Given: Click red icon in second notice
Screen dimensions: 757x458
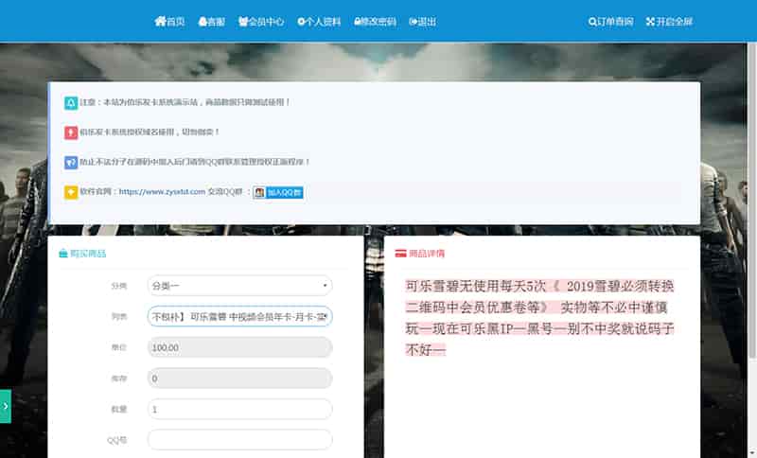Looking at the screenshot, I should pyautogui.click(x=71, y=132).
